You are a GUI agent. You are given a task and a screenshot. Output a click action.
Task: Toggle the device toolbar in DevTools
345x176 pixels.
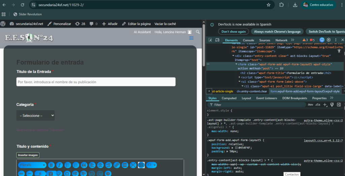coord(217,40)
